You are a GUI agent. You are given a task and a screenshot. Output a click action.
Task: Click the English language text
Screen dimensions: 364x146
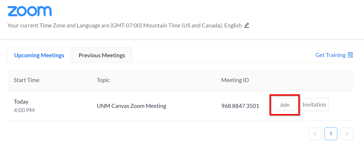click(x=233, y=26)
